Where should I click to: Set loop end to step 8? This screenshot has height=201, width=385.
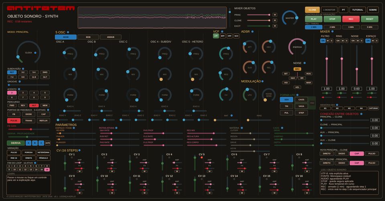pos(47,166)
